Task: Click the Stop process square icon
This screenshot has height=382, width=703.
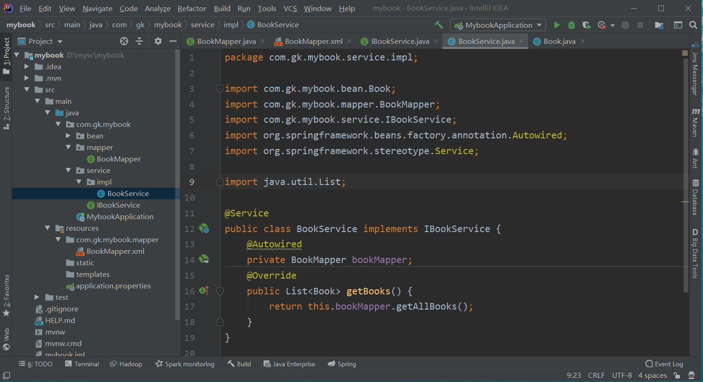Action: click(640, 25)
